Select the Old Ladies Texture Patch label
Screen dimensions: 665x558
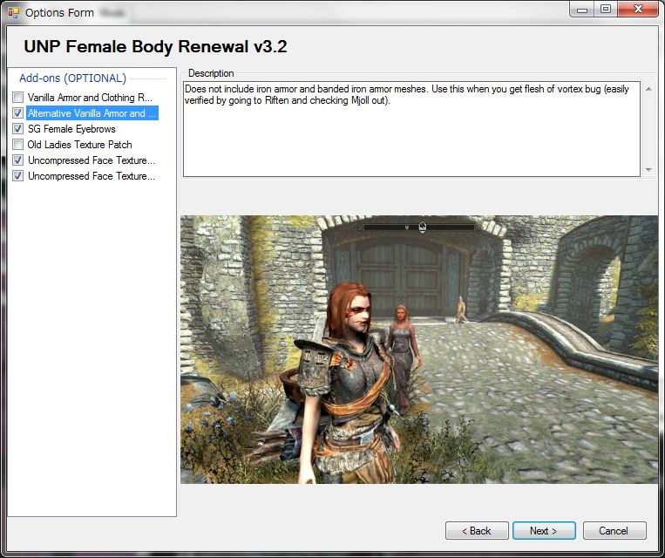[79, 145]
